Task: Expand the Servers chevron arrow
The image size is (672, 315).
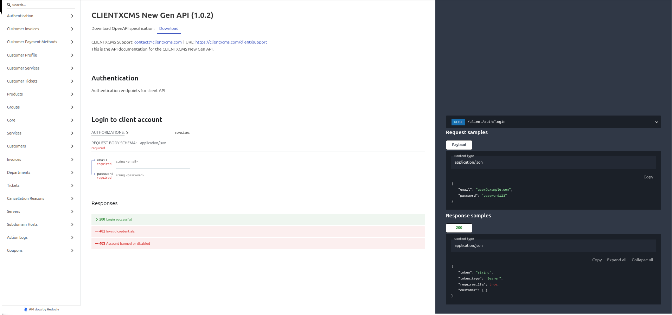Action: point(72,211)
